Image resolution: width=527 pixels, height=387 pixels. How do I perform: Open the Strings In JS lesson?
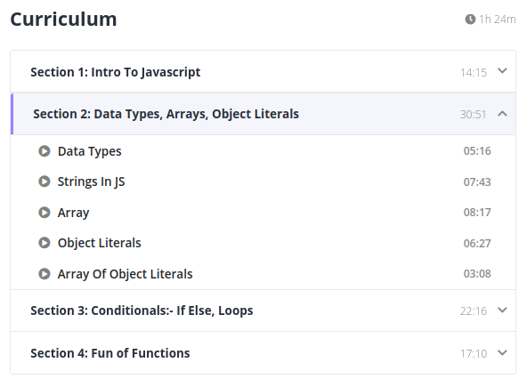(91, 181)
